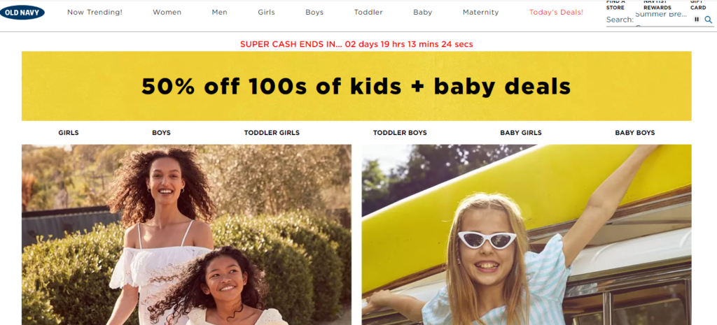Click the Old Navy logo

22,13
